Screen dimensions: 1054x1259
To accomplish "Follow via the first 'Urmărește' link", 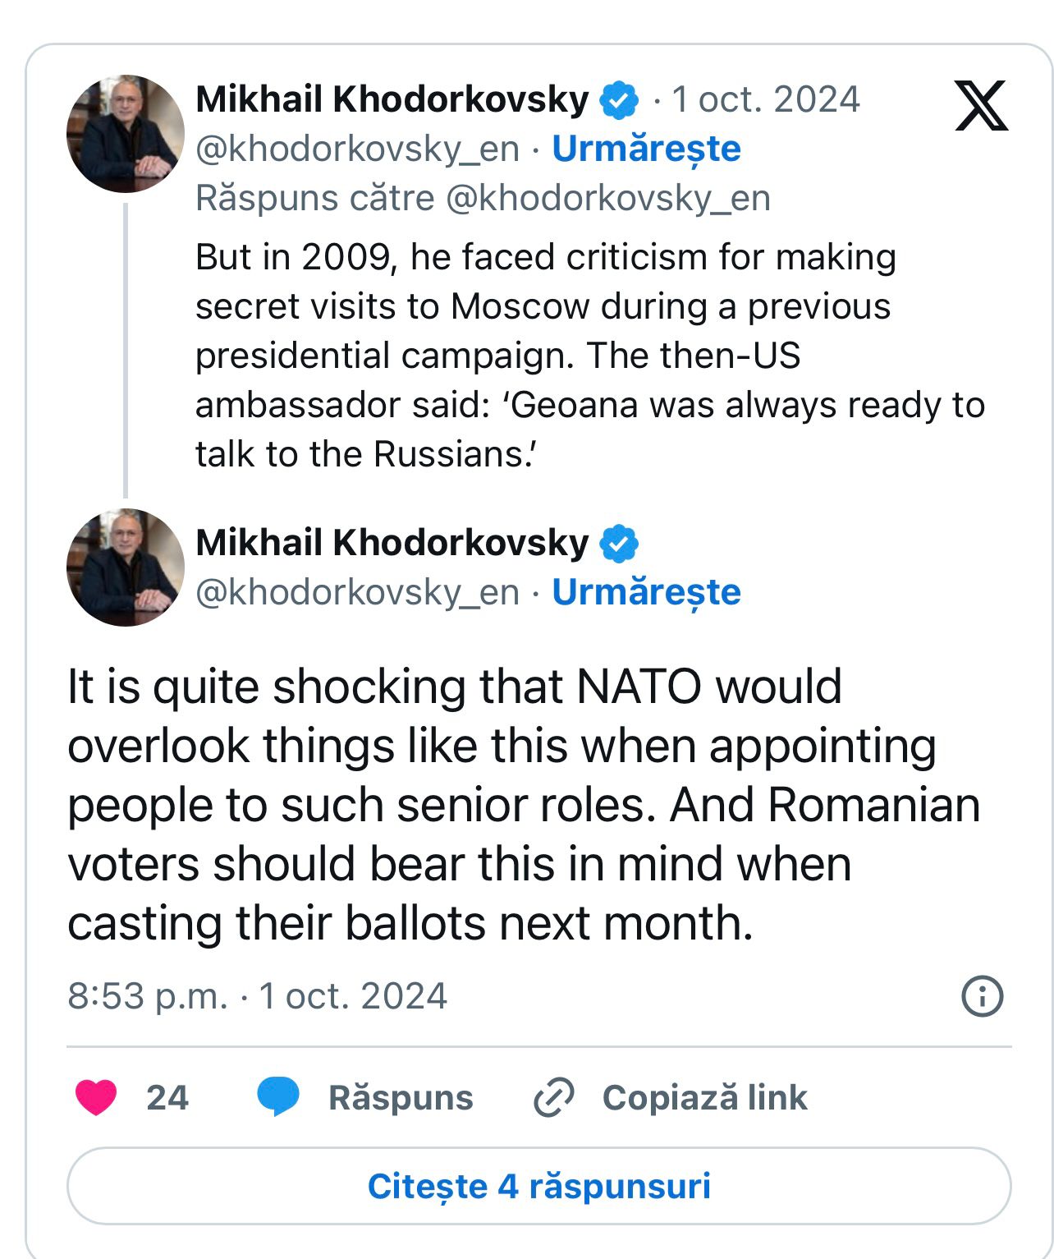I will click(x=646, y=149).
